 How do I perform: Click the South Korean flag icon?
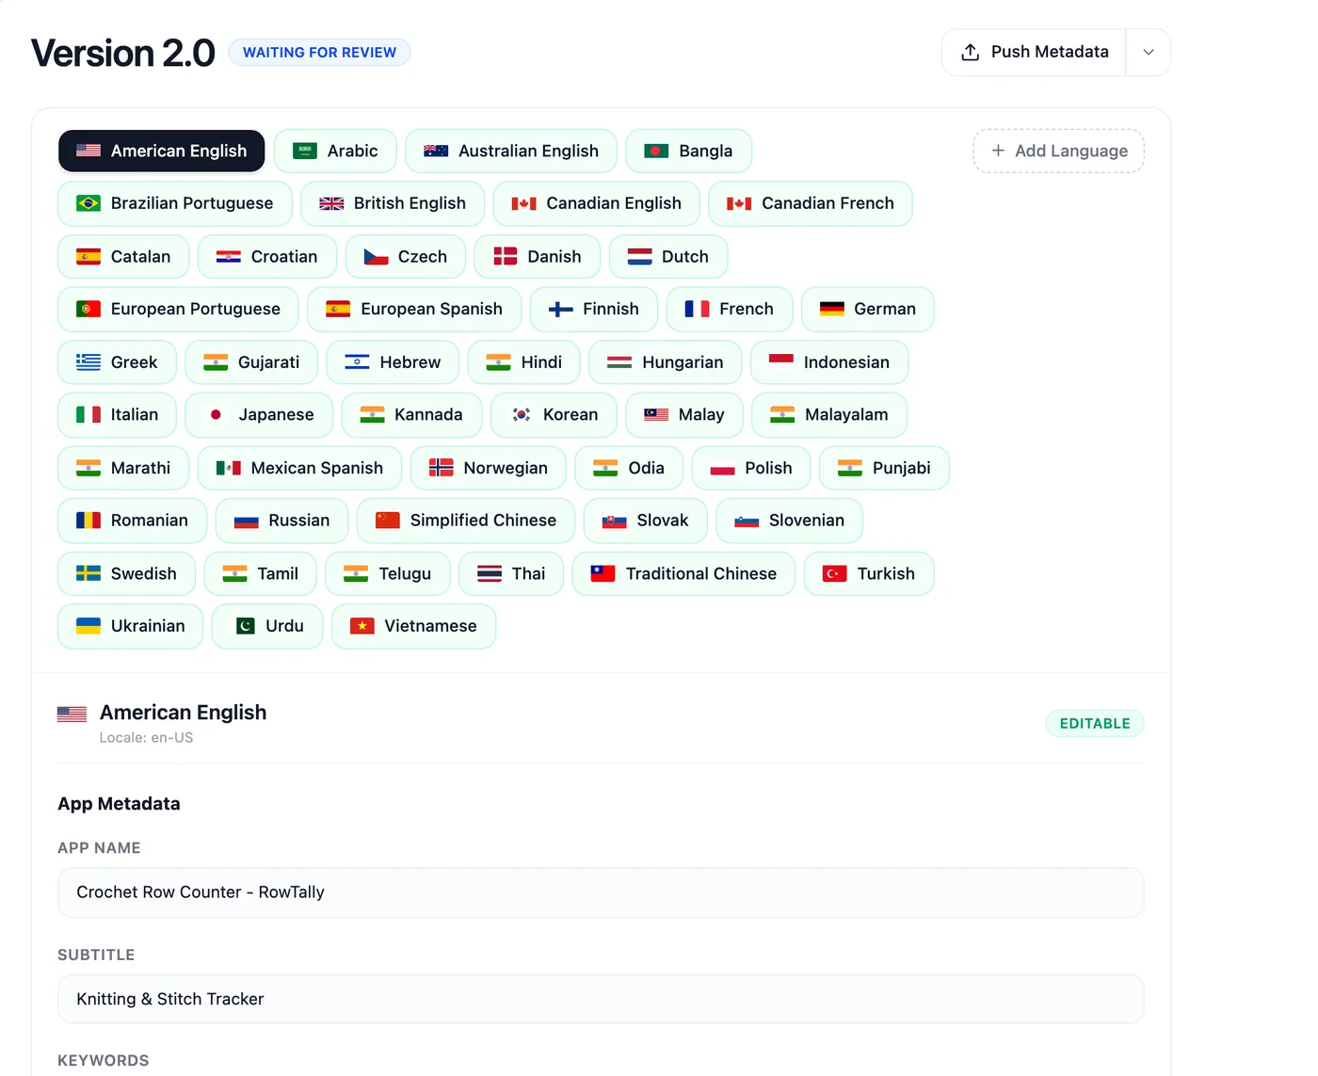(521, 414)
